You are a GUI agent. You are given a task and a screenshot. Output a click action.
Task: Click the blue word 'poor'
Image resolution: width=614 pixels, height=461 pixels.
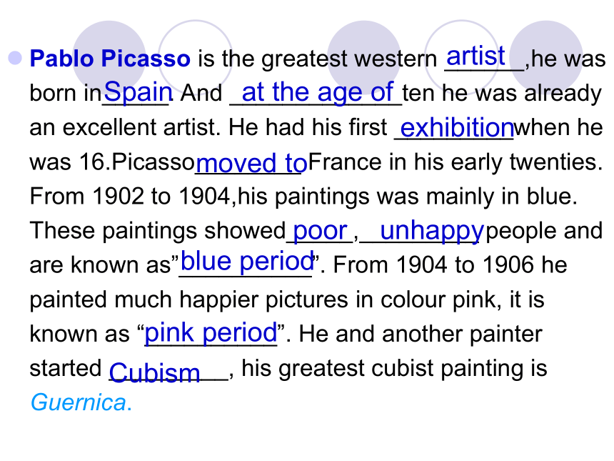[x=321, y=230]
